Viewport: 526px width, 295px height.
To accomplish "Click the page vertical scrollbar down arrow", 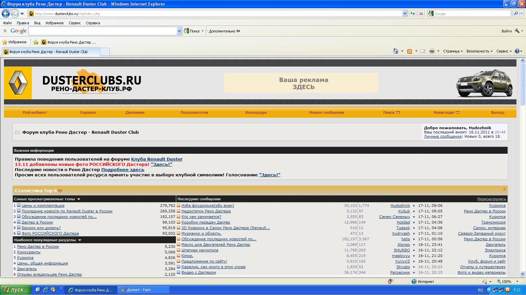I will pos(523,274).
